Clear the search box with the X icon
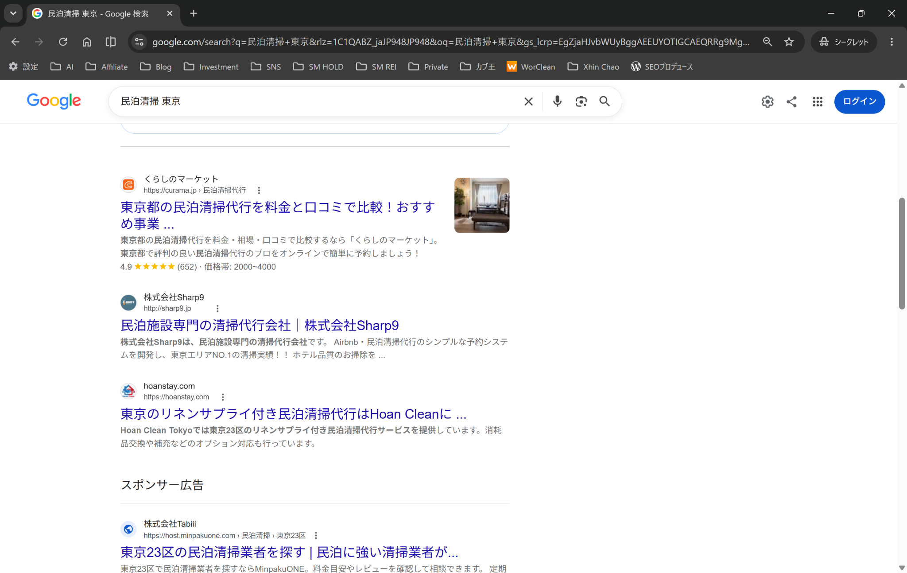Screen dimensions: 907x573 [528, 101]
